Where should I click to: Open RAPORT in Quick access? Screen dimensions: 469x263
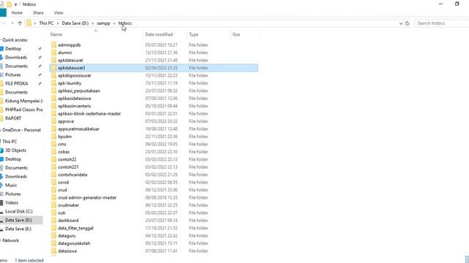click(x=13, y=118)
